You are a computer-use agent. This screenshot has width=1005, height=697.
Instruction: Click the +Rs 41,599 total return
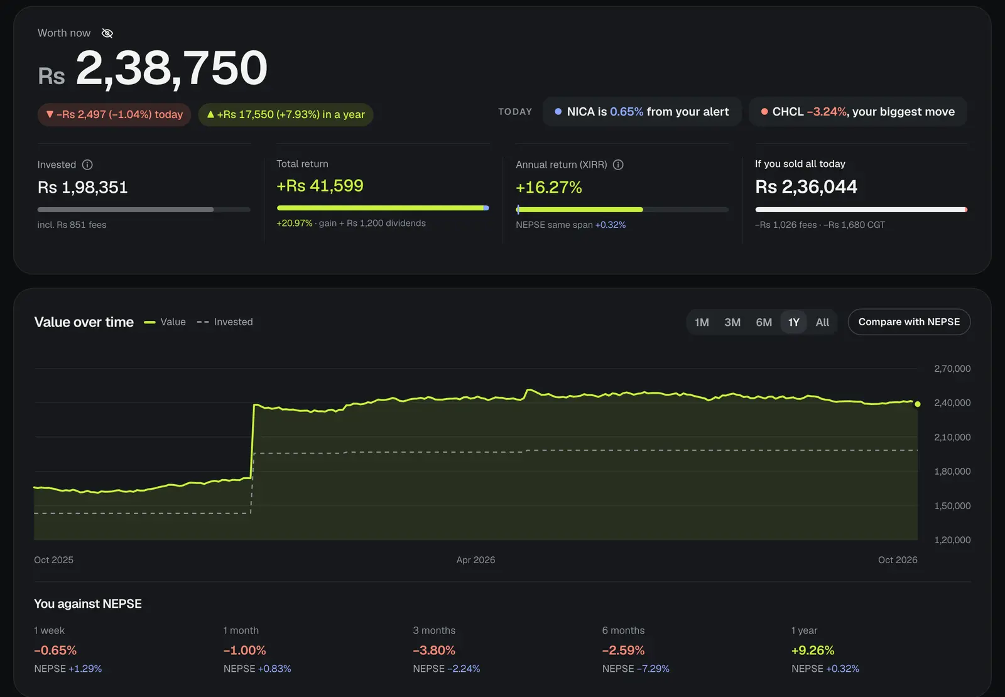click(320, 186)
